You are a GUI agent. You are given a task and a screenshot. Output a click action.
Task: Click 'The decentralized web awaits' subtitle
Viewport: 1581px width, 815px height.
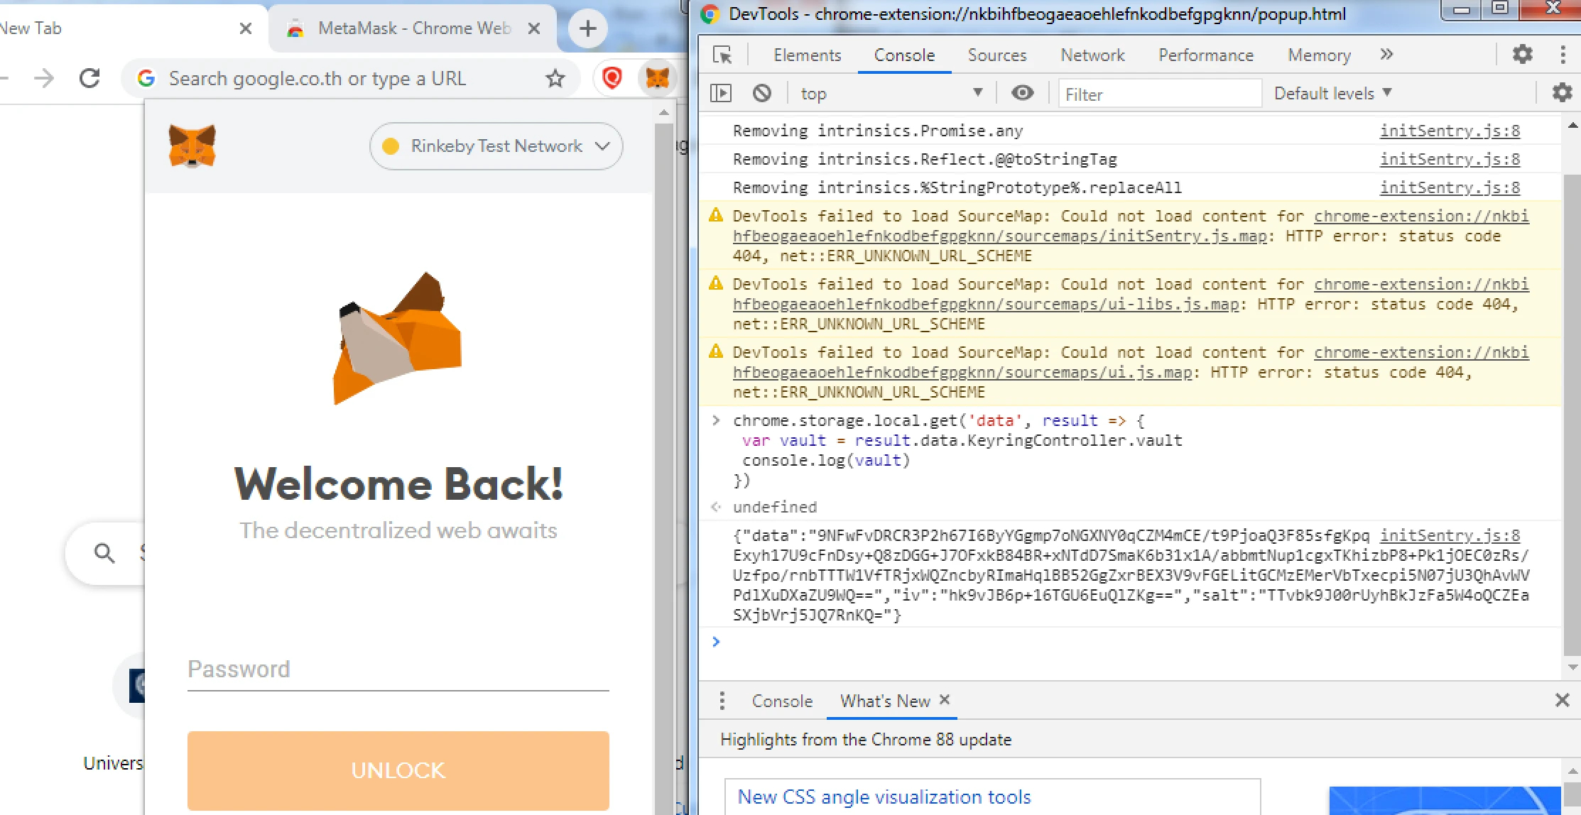[398, 530]
